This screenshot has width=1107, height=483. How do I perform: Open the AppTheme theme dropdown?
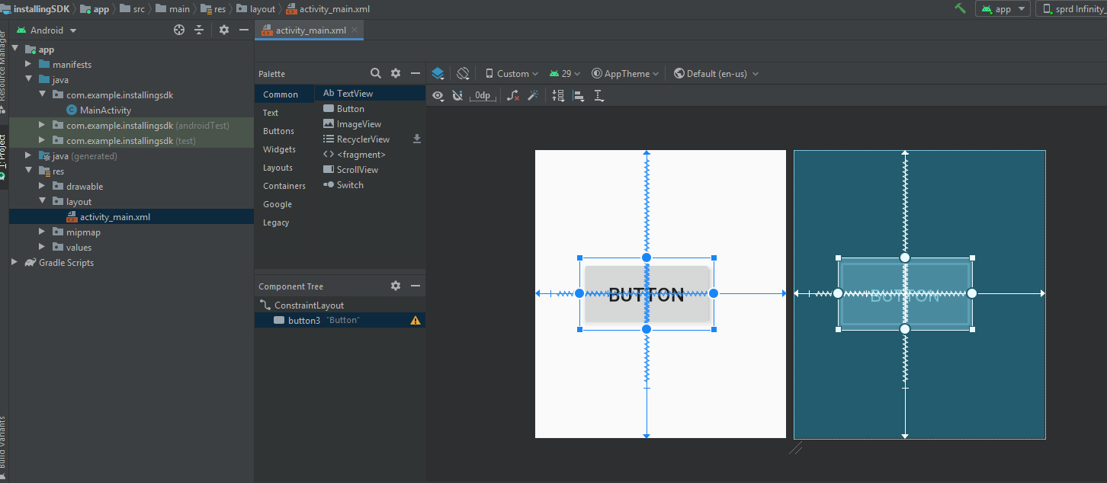click(x=625, y=74)
